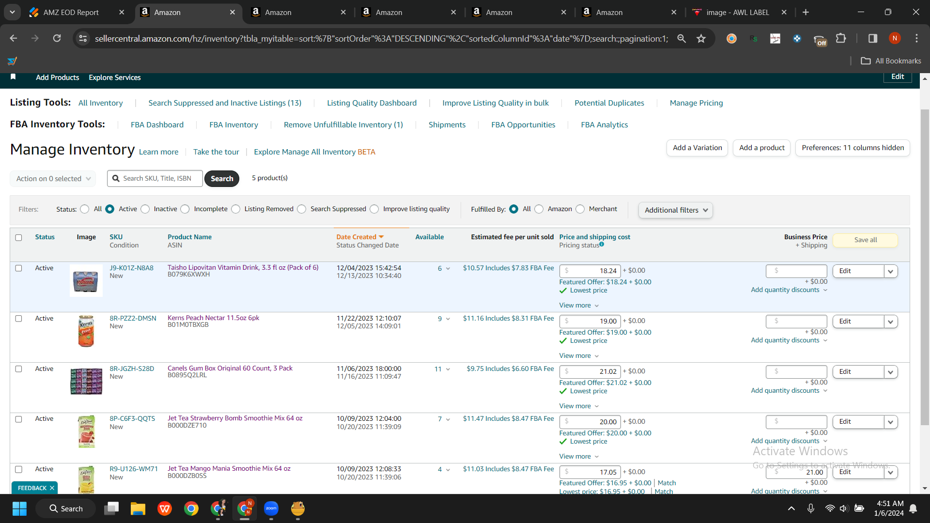This screenshot has width=930, height=523.
Task: Check the row checkbox for SKU J9-K01Z-N8A8
Action: point(18,268)
